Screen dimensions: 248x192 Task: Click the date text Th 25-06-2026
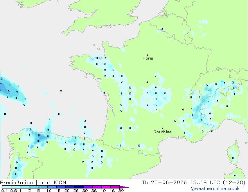tap(164, 183)
